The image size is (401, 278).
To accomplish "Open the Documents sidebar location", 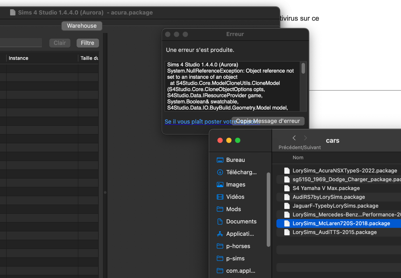I will pos(241,222).
